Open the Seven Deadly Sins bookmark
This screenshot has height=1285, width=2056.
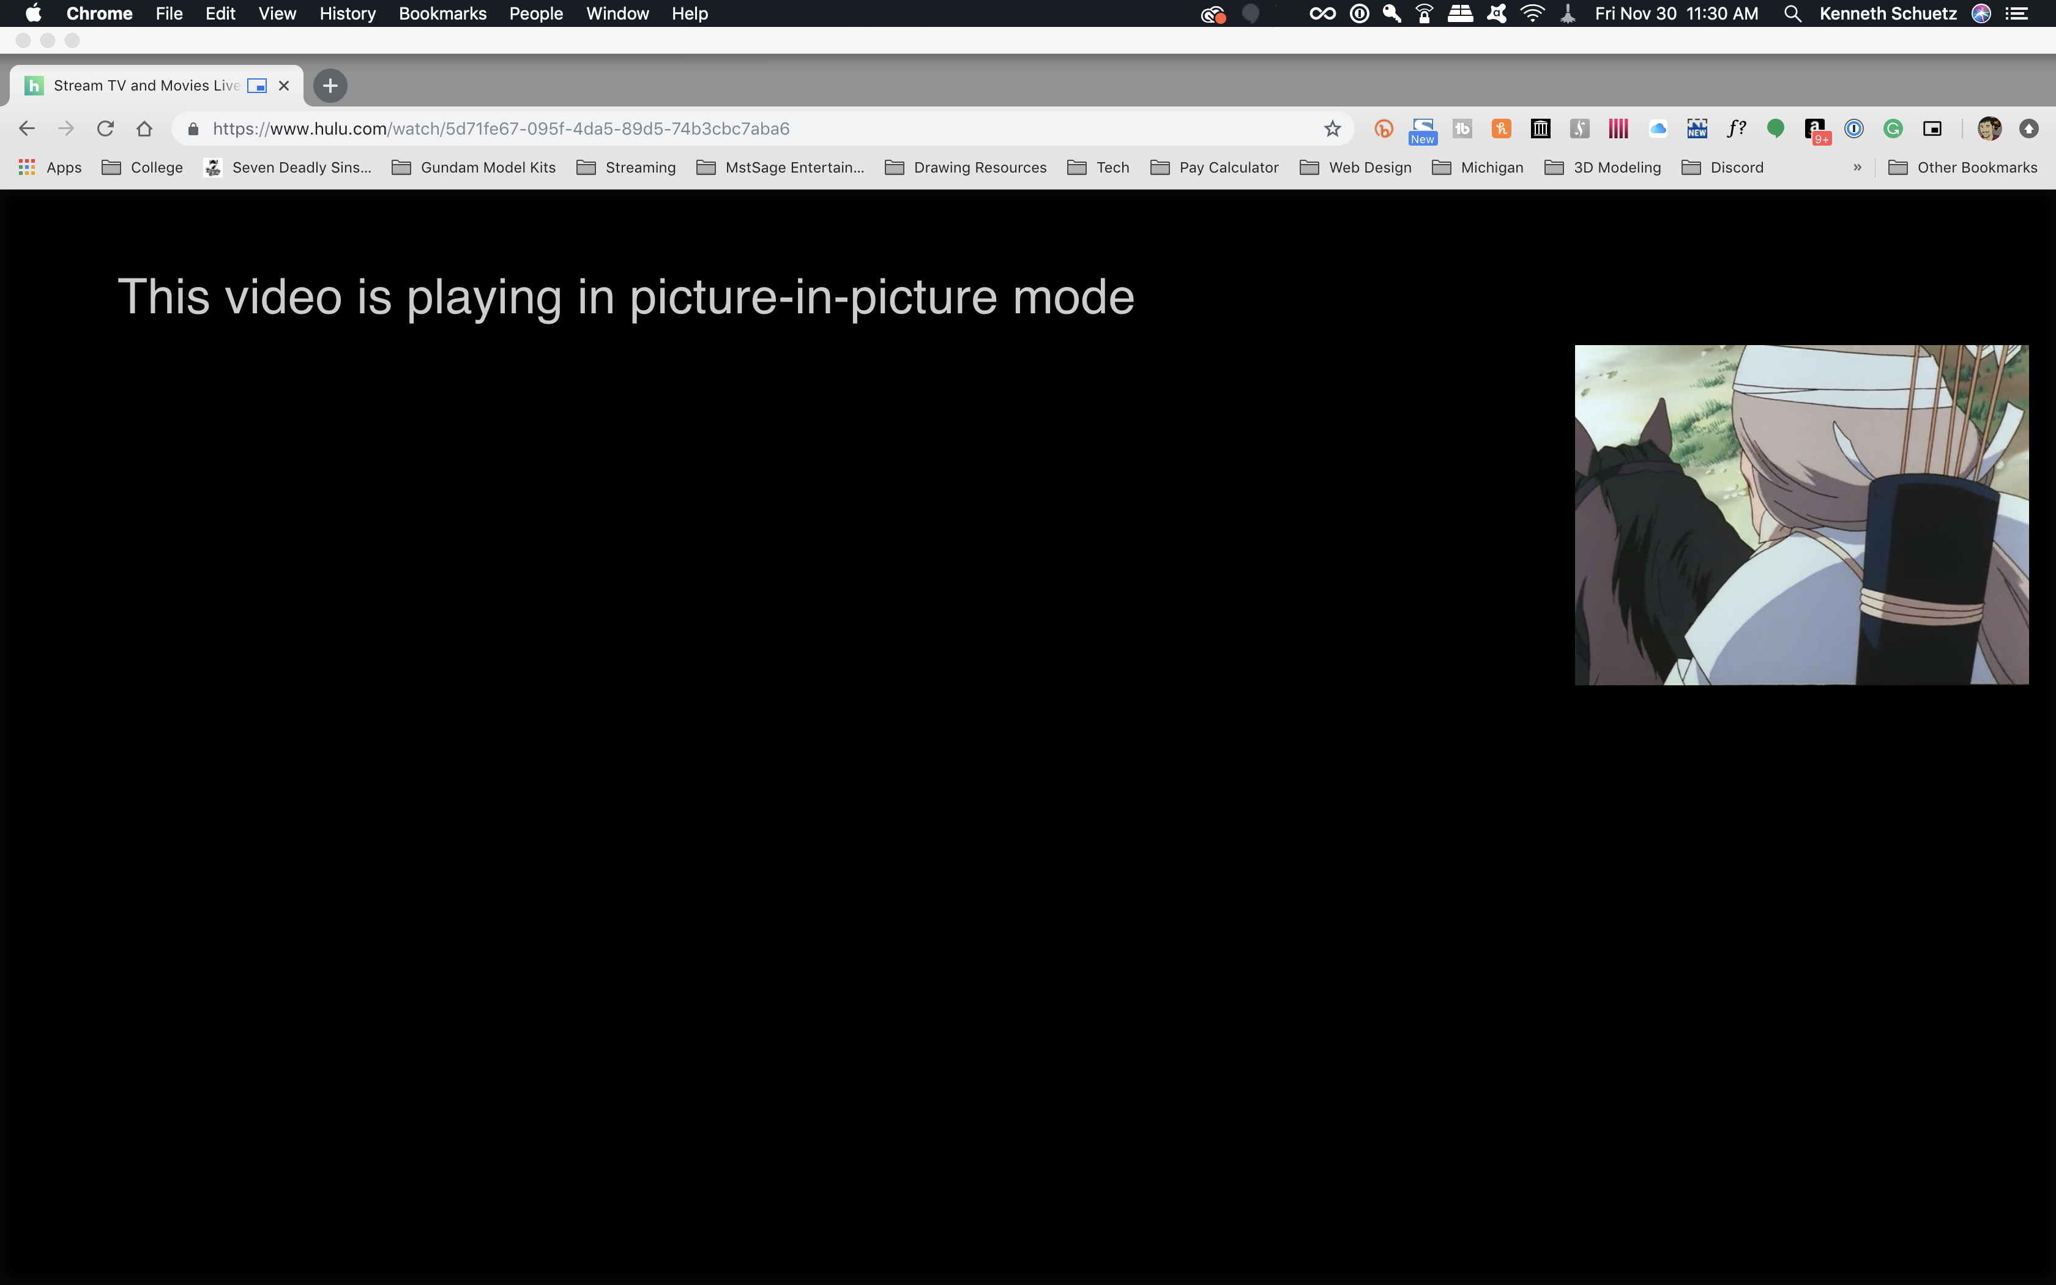[x=288, y=168]
